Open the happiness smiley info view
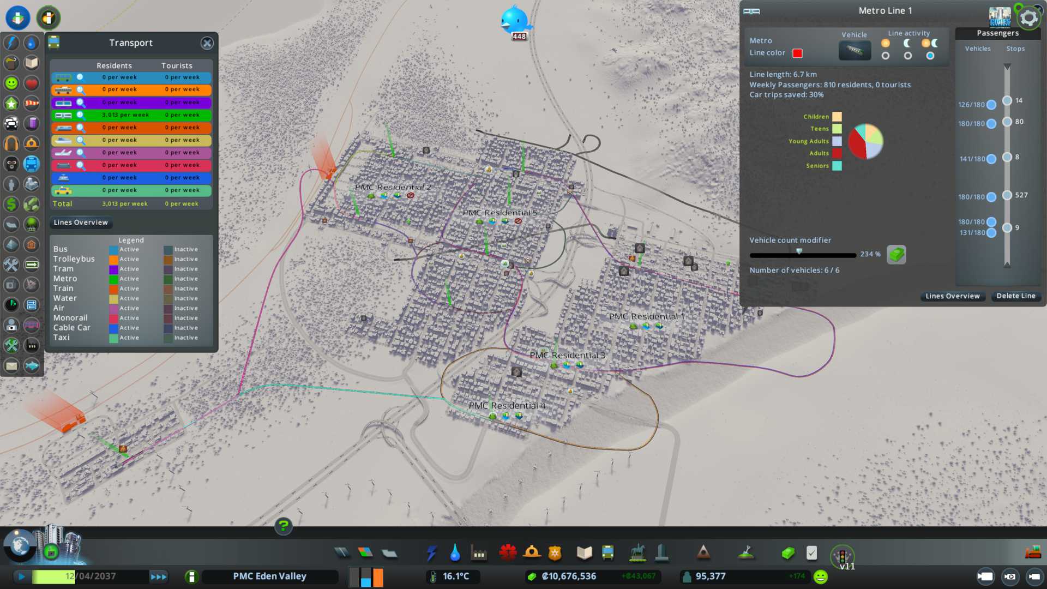This screenshot has height=589, width=1047. 11,83
